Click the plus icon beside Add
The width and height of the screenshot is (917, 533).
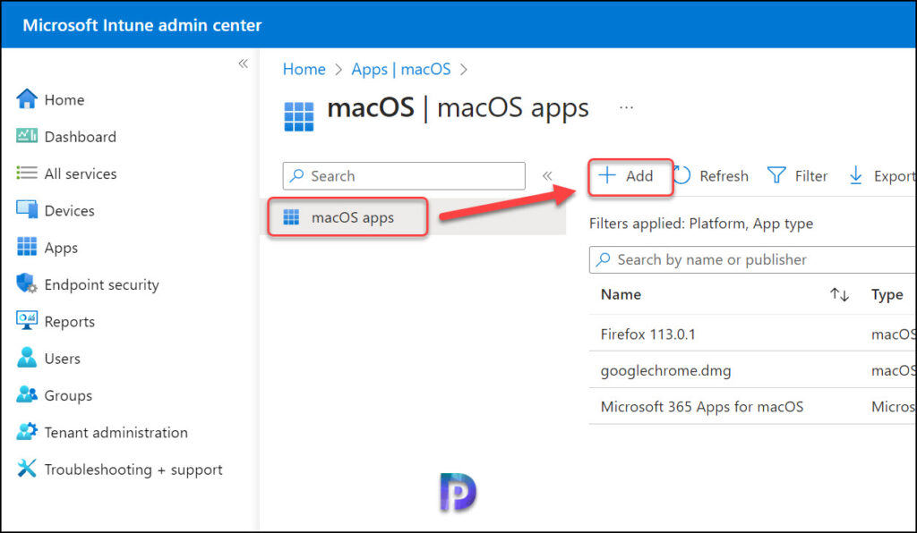[x=607, y=175]
